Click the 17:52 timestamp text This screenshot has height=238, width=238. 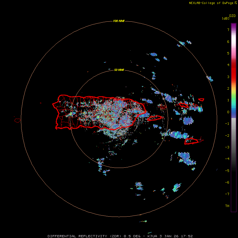pos(187,236)
